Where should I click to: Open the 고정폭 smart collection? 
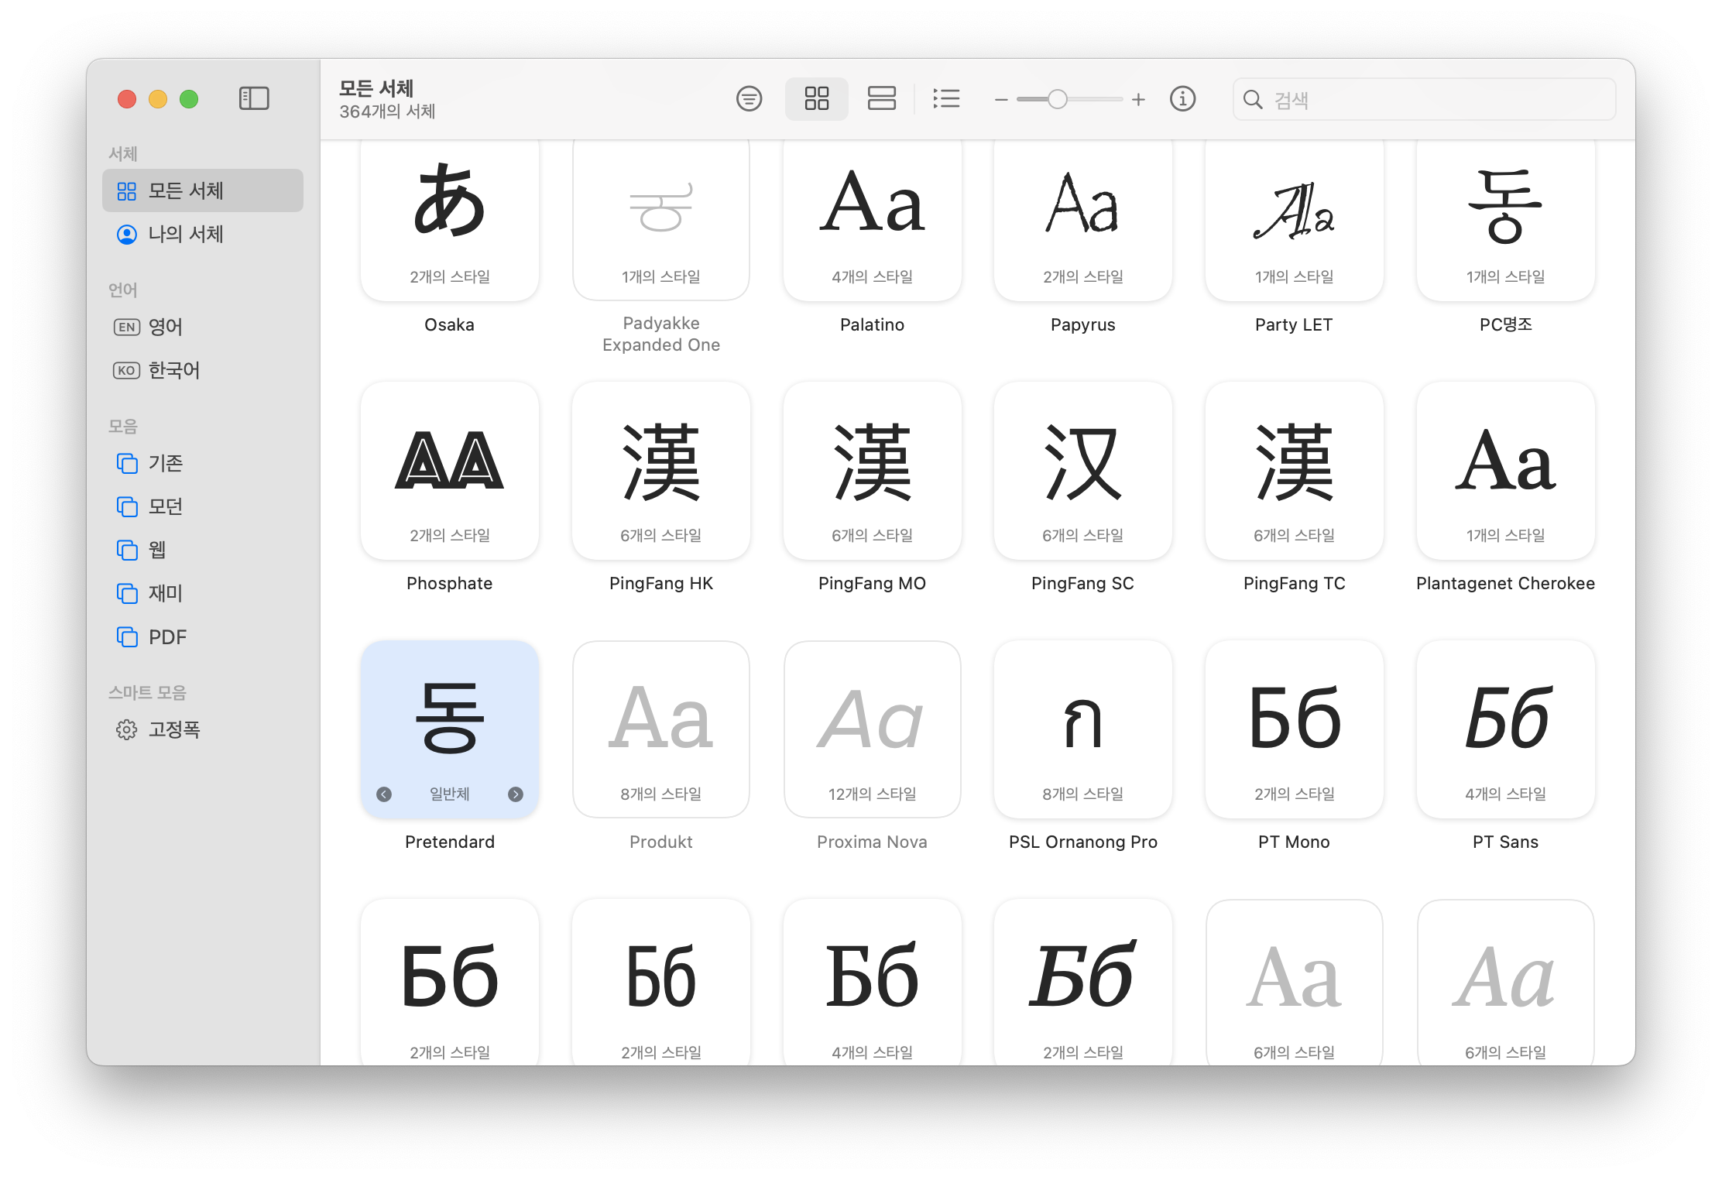click(x=203, y=729)
